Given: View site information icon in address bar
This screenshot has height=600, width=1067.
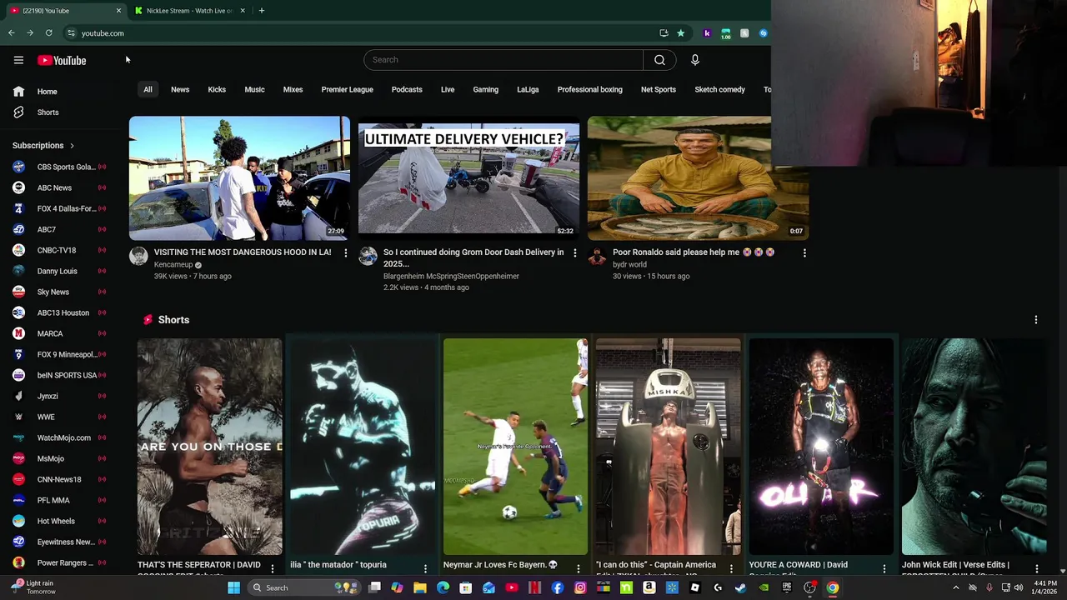Looking at the screenshot, I should click(x=71, y=33).
